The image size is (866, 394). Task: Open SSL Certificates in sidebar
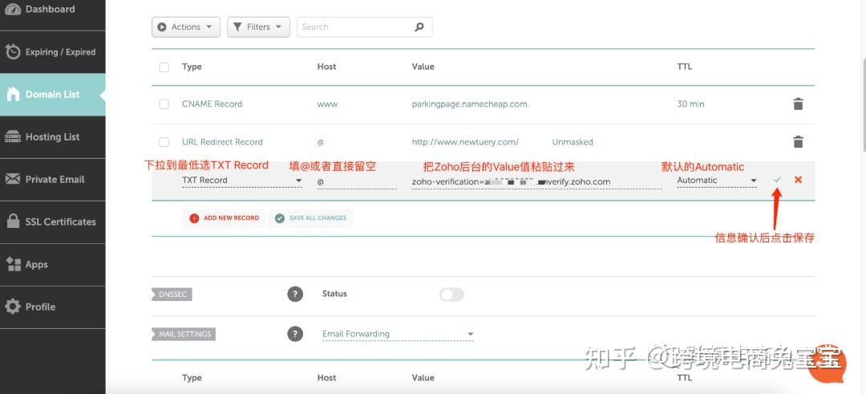[x=52, y=222]
